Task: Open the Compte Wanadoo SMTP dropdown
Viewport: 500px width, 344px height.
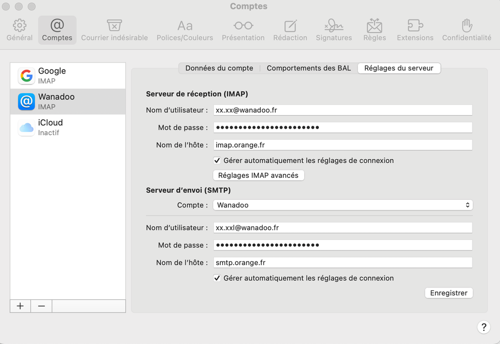Action: [343, 205]
